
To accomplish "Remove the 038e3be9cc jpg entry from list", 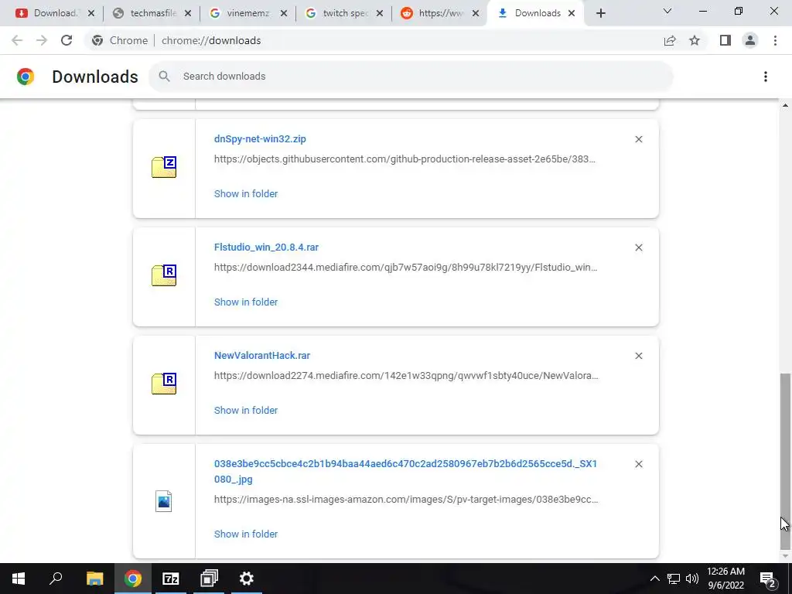I will point(638,464).
